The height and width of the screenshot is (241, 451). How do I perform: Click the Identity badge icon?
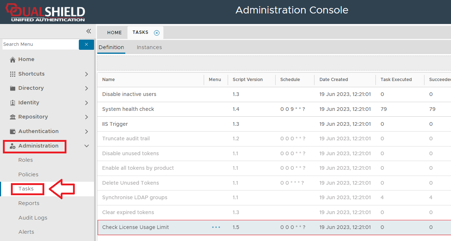point(13,103)
